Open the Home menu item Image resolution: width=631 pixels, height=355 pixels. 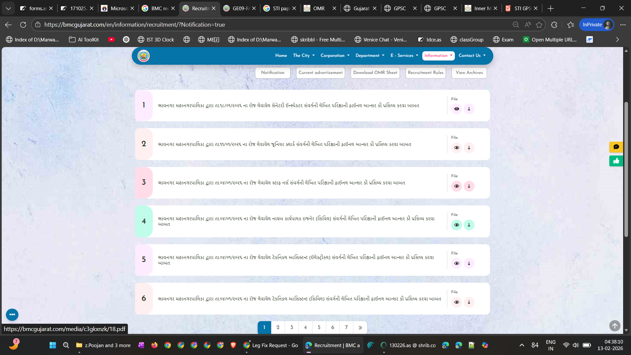pos(281,56)
